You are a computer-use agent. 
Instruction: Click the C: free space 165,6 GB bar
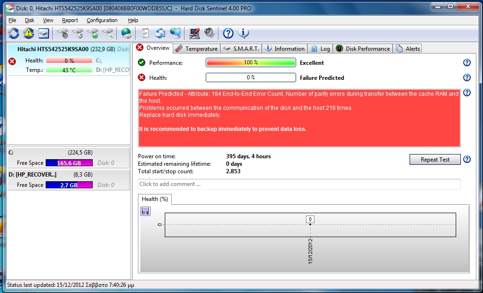tap(69, 163)
